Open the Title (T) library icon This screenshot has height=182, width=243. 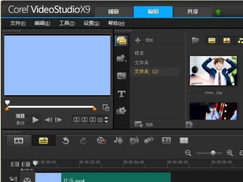(121, 94)
